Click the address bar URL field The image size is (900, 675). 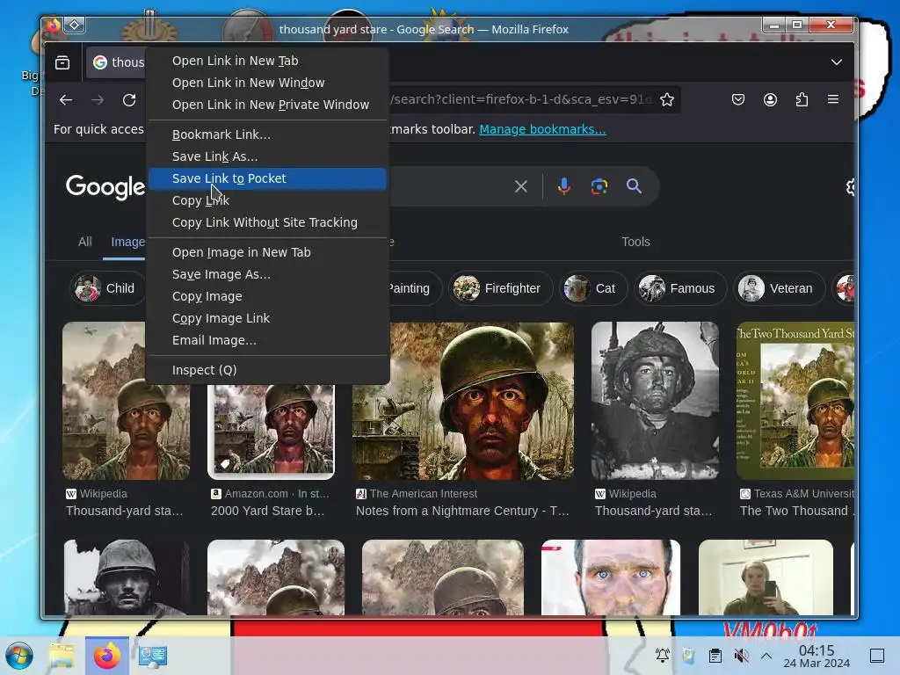click(x=519, y=100)
